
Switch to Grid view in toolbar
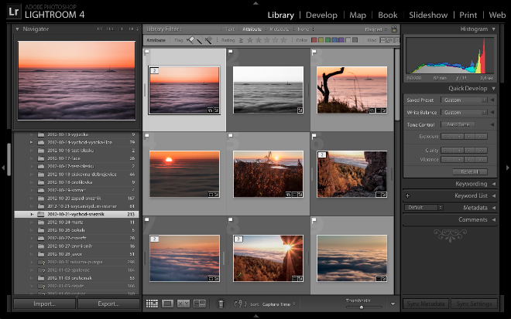pos(152,304)
